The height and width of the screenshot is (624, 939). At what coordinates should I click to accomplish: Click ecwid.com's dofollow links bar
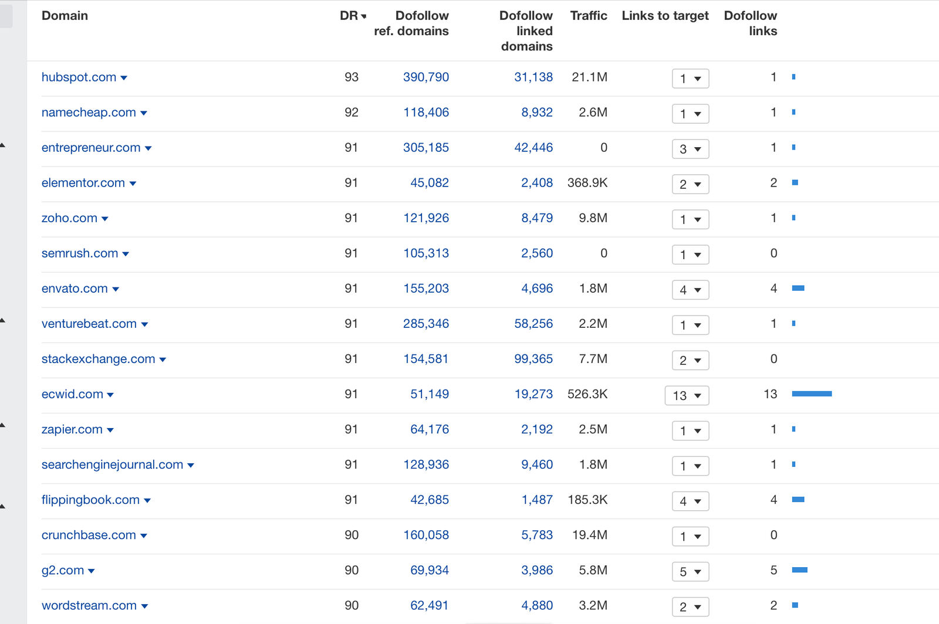tap(812, 394)
